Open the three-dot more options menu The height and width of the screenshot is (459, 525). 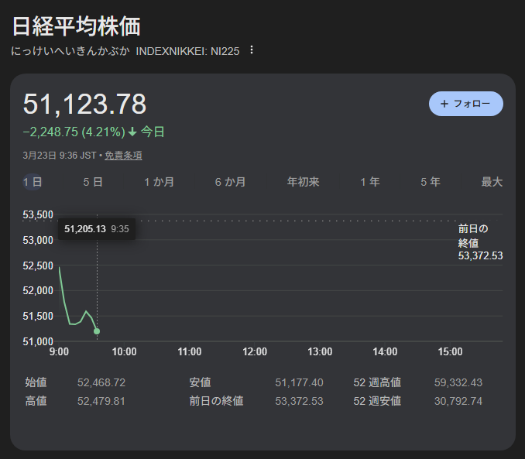pos(251,50)
